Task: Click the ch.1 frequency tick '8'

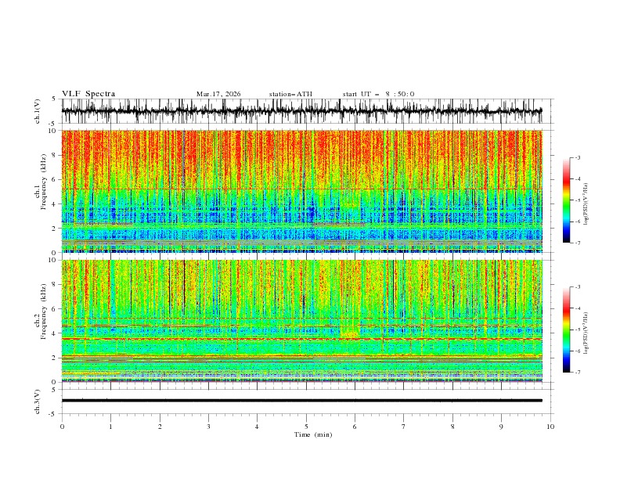Action: click(x=55, y=155)
